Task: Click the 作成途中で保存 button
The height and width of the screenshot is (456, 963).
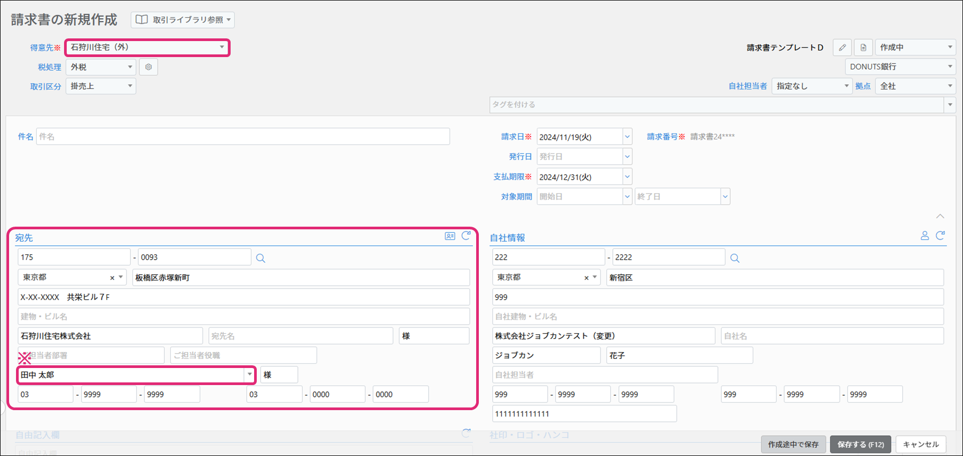Action: click(793, 444)
